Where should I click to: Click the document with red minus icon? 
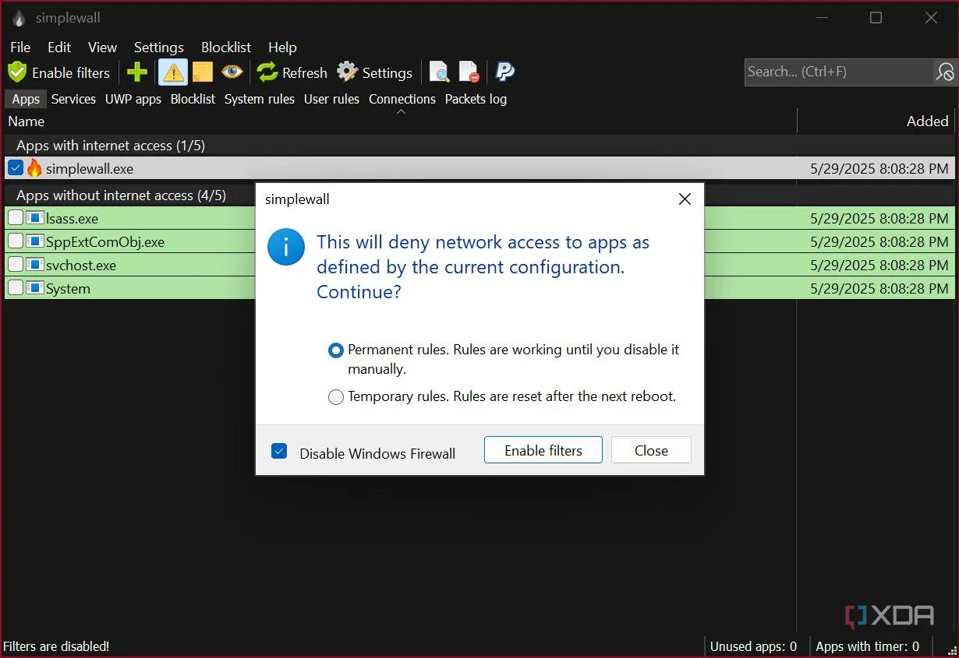click(469, 72)
